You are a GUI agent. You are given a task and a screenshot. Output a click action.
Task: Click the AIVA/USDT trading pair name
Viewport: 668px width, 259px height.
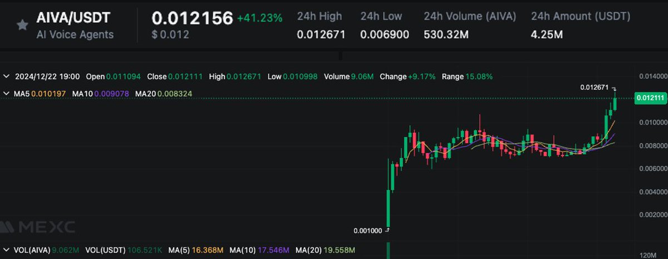[x=73, y=18]
